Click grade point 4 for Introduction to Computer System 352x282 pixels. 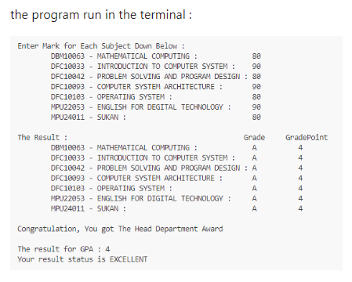point(300,158)
